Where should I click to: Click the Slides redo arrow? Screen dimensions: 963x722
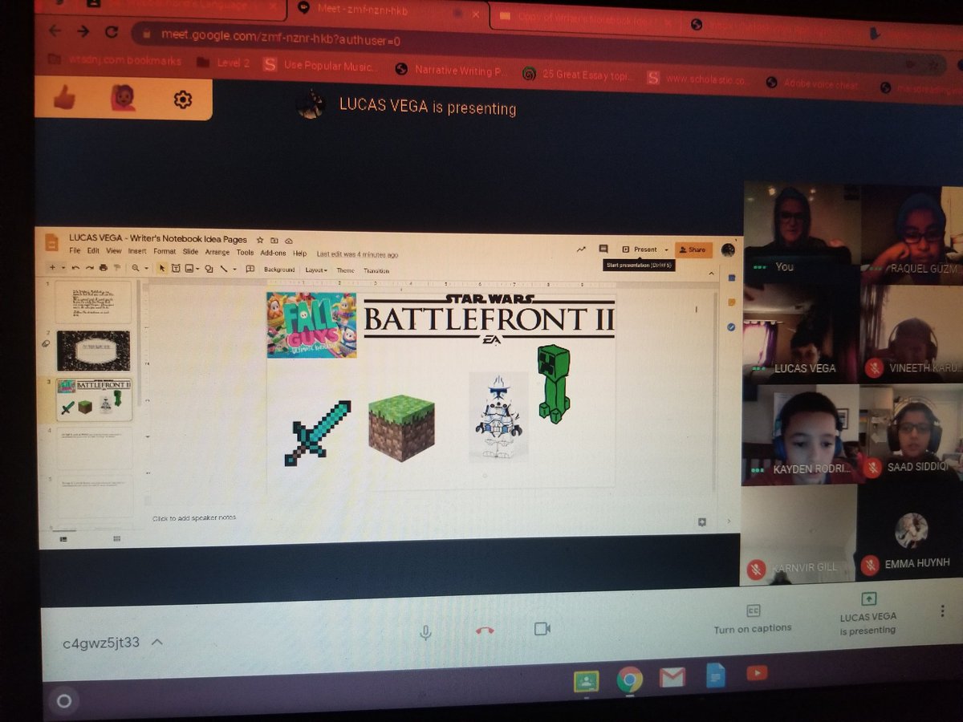(89, 268)
